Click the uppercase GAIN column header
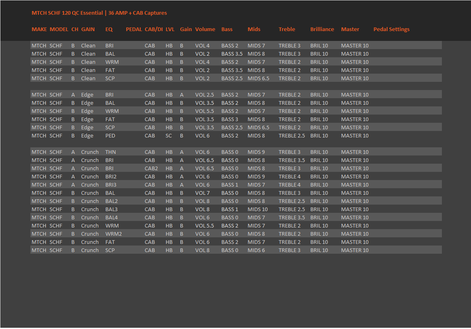Viewport: 471px width, 329px height. 88,29
